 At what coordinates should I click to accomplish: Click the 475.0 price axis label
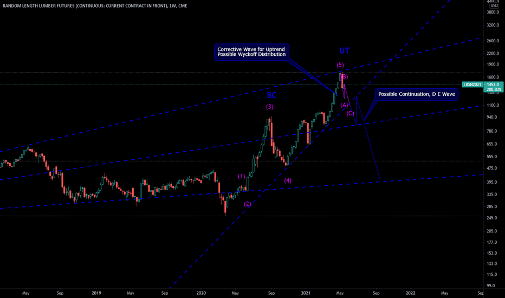pos(492,168)
